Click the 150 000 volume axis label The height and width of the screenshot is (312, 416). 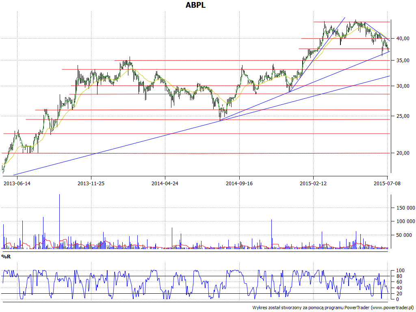coord(406,208)
